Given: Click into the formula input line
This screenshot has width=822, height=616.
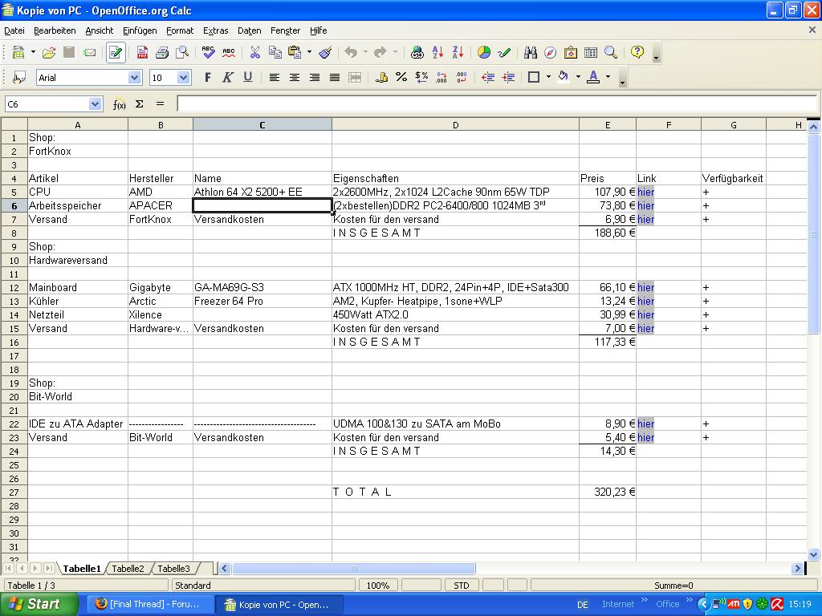Looking at the screenshot, I should pos(497,103).
